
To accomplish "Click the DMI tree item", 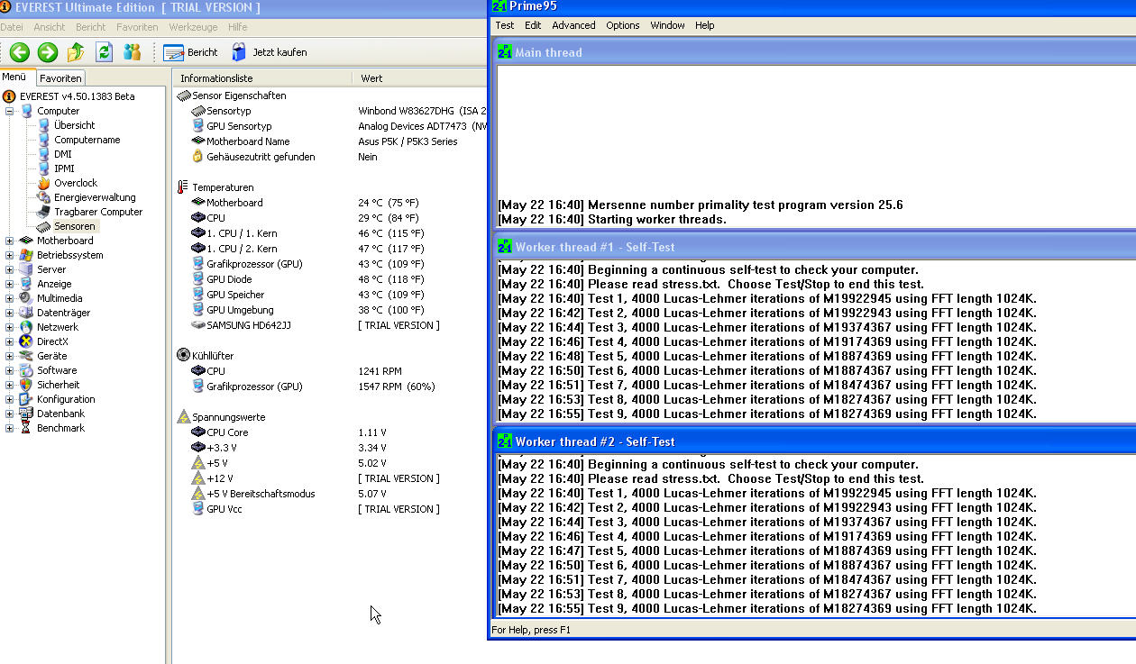I will click(62, 154).
